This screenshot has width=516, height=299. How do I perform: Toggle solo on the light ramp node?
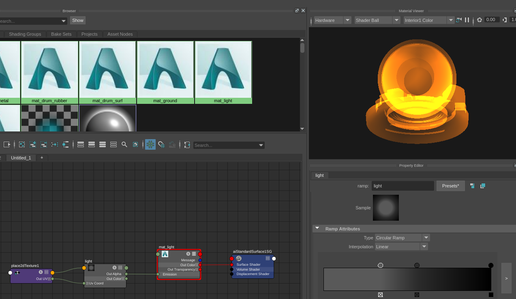(x=114, y=268)
